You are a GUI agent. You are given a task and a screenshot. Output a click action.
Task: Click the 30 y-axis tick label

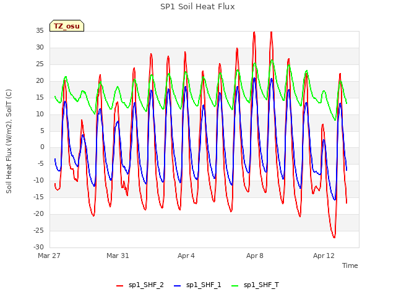pos(40,47)
